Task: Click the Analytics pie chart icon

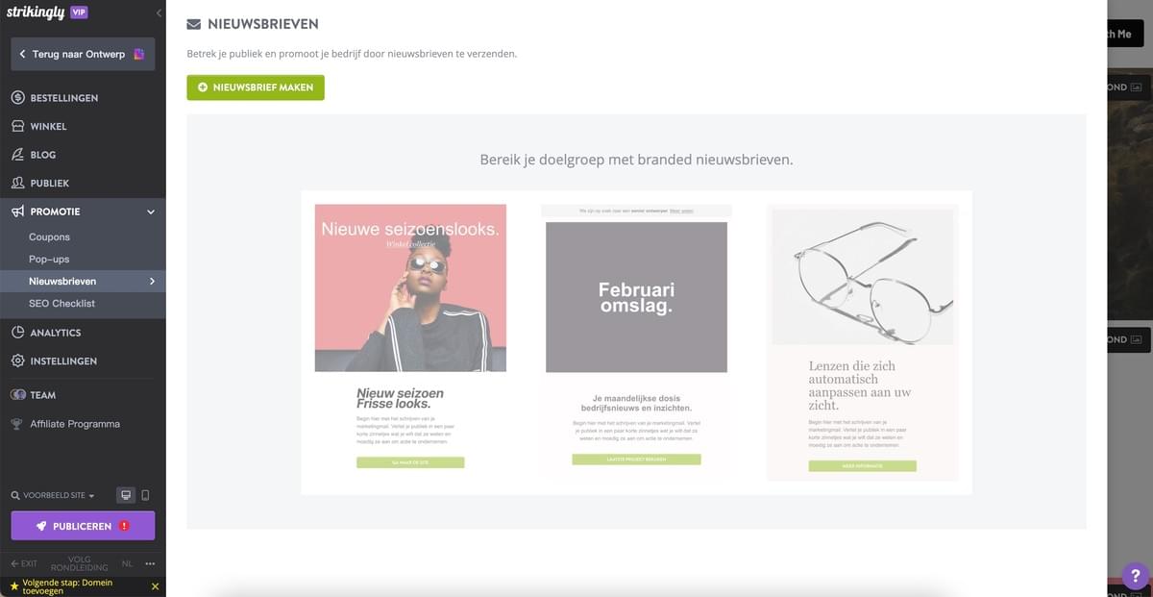Action: coord(17,333)
